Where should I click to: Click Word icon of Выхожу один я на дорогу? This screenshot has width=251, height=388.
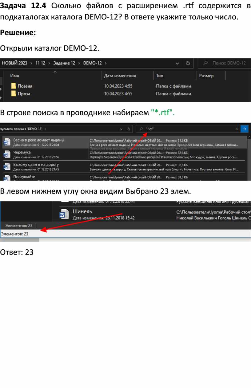[x=7, y=167]
